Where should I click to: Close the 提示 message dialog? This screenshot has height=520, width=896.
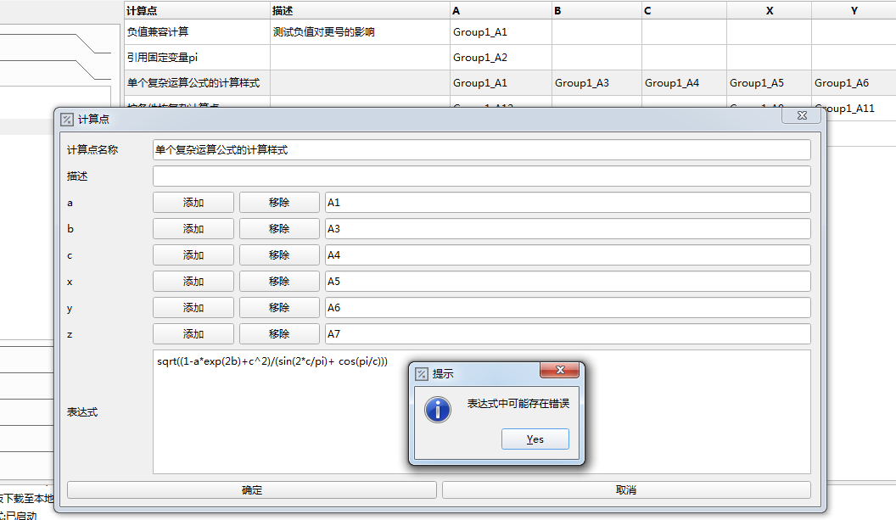(560, 371)
